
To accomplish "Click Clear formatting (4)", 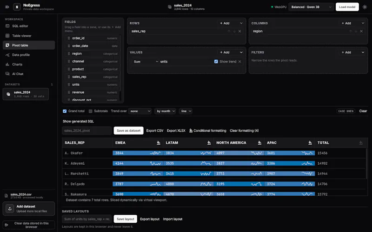I will tap(244, 130).
